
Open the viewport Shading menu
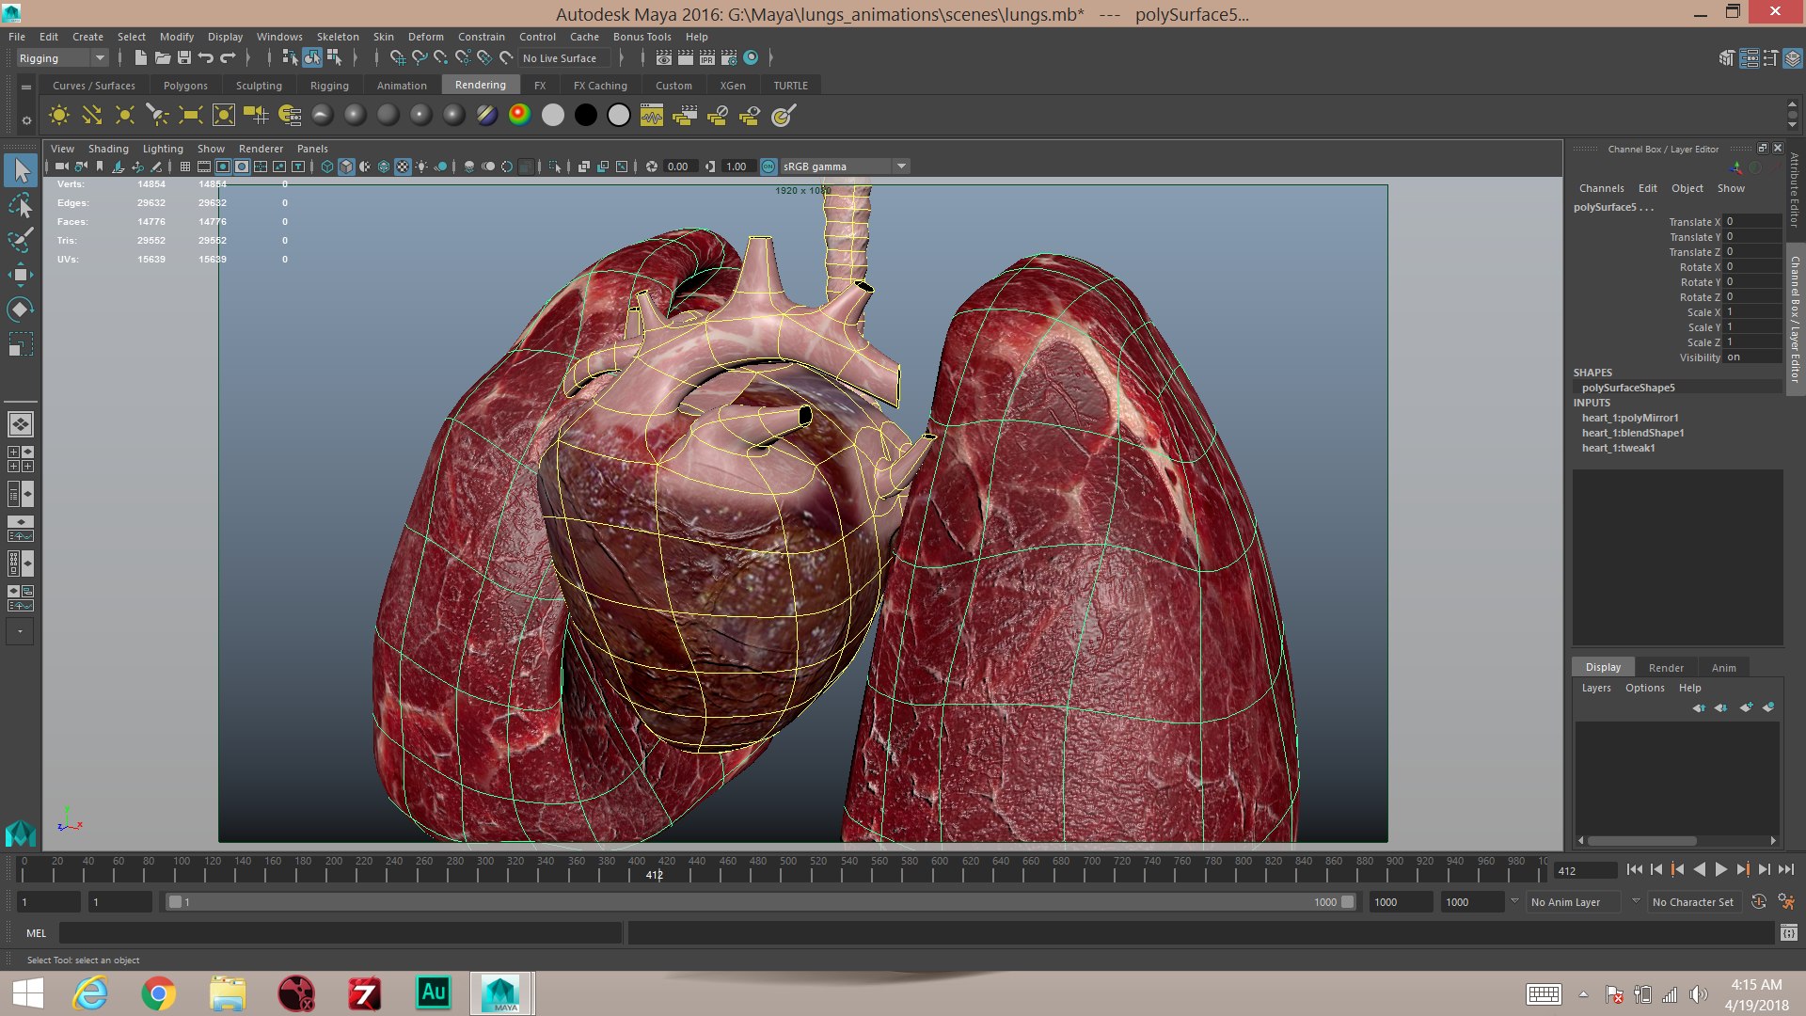[108, 149]
